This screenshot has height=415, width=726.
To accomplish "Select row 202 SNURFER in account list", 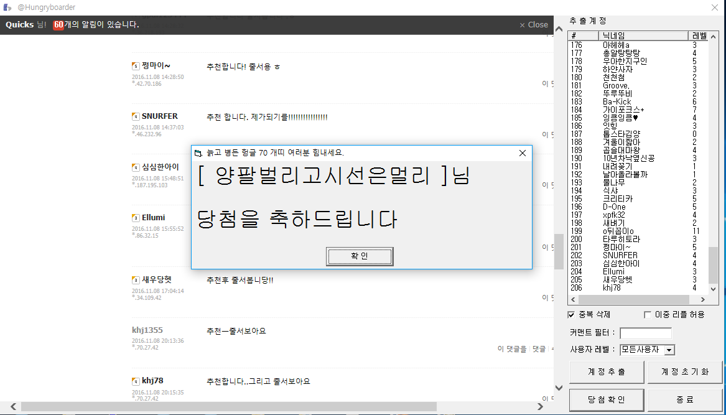I will coord(638,256).
